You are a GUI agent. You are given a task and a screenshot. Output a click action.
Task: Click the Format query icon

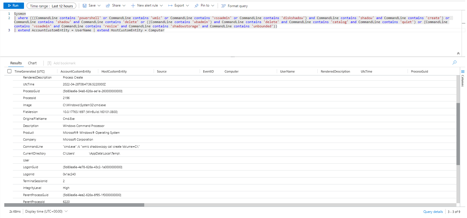(223, 6)
